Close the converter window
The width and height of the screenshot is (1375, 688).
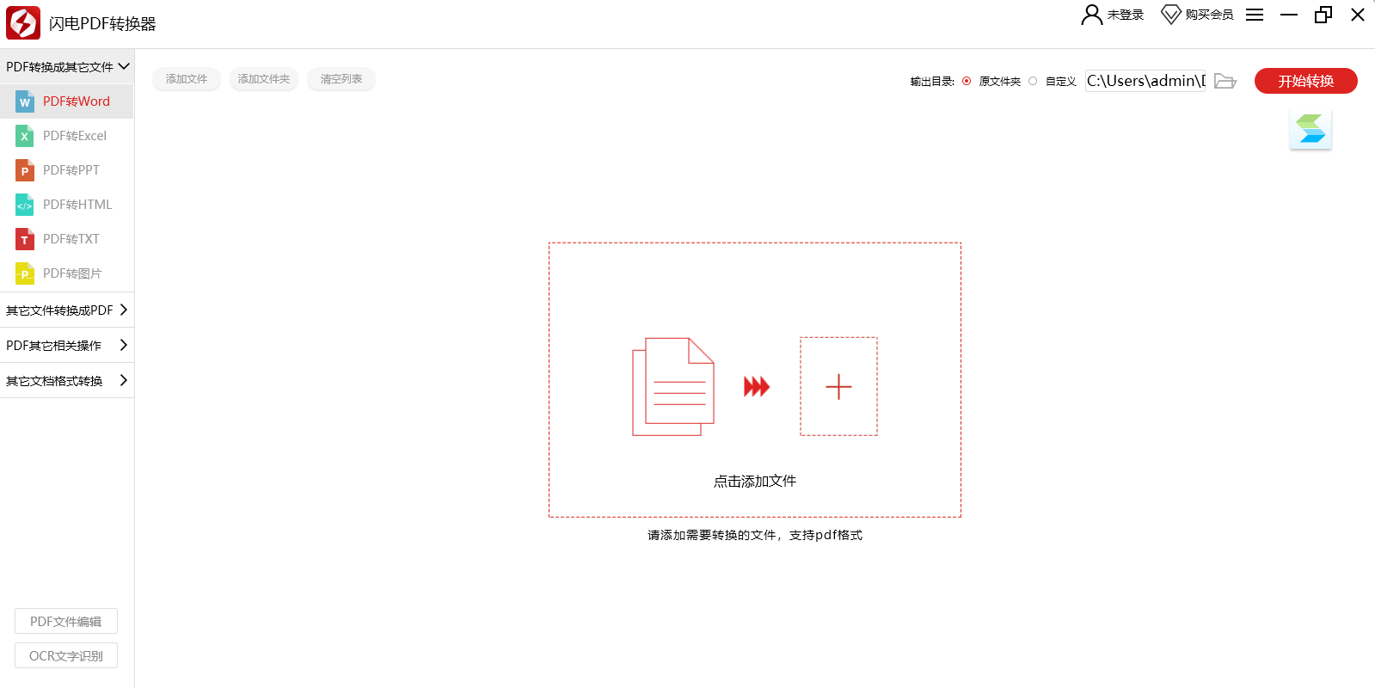(1358, 15)
